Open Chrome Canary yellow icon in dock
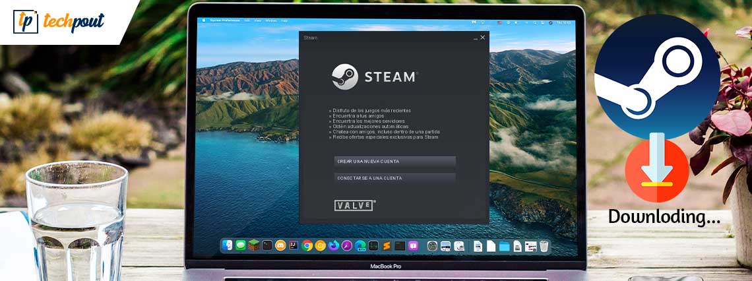Image resolution: width=752 pixels, height=281 pixels. 321,245
